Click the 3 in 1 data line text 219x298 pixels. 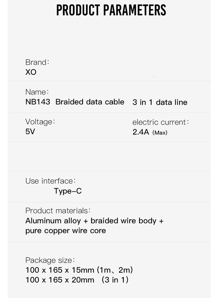coord(160,102)
